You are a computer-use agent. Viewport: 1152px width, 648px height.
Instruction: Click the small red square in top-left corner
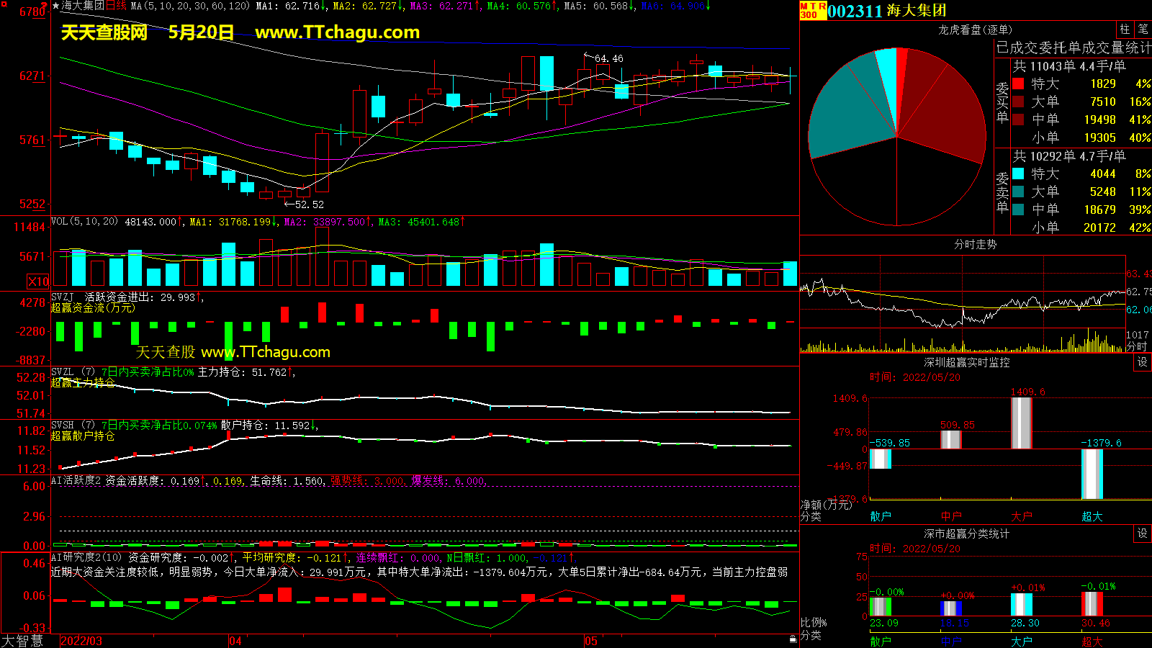pos(3,4)
